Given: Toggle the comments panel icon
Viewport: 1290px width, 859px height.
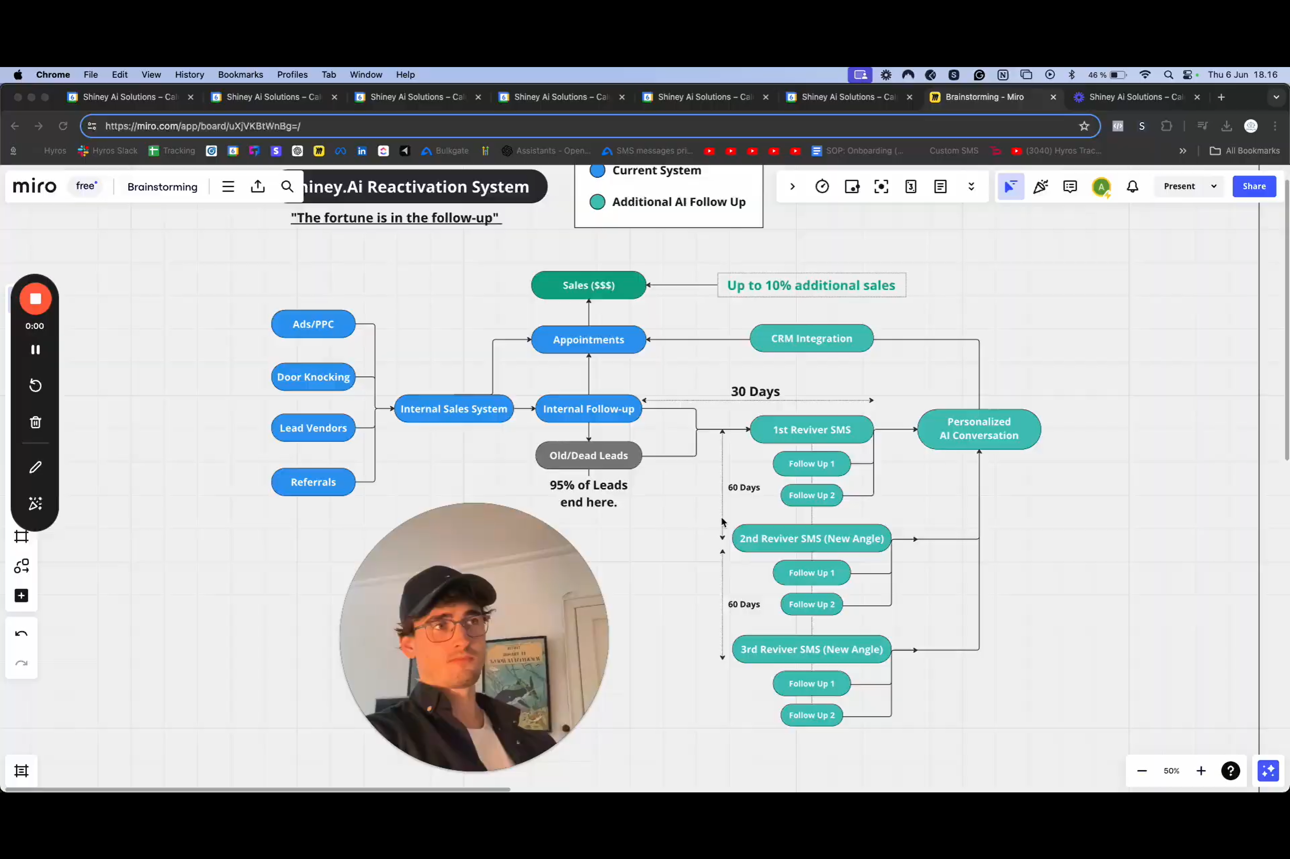Looking at the screenshot, I should tap(1070, 186).
